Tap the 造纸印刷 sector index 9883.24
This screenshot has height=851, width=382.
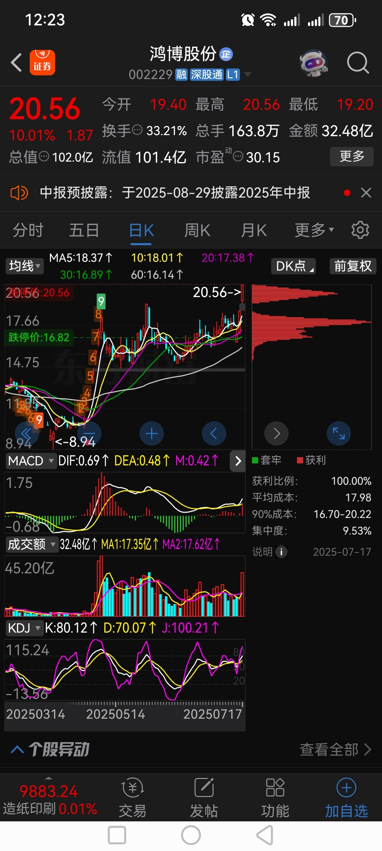(x=49, y=799)
